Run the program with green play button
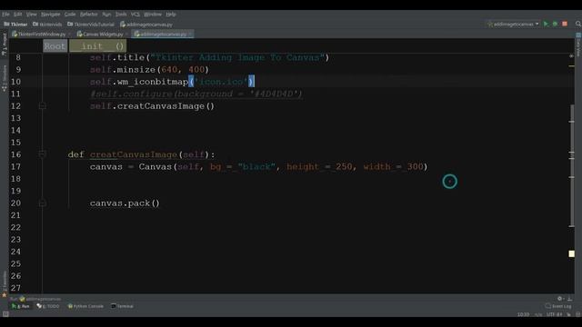Image resolution: width=582 pixels, height=327 pixels. 546,25
